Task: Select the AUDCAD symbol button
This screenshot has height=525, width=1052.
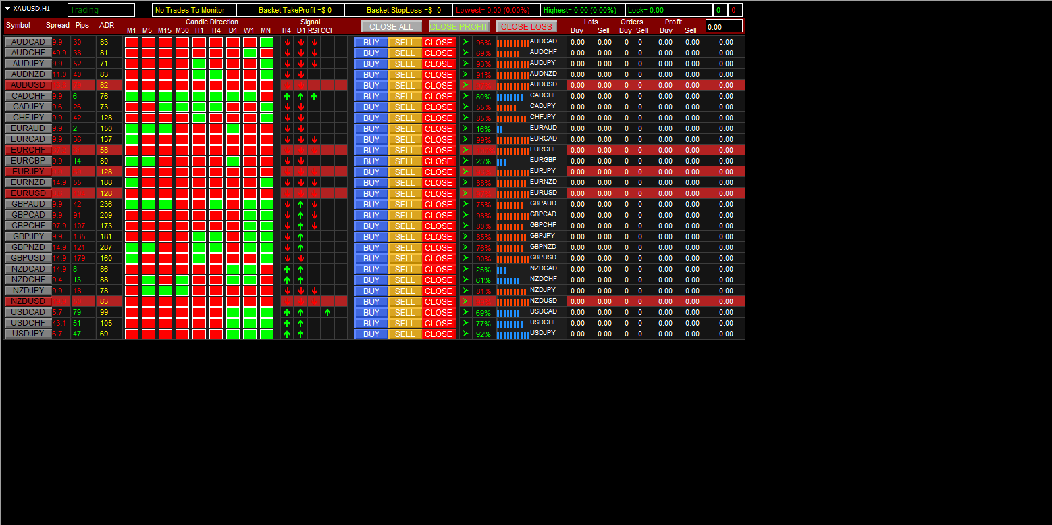Action: coord(28,42)
